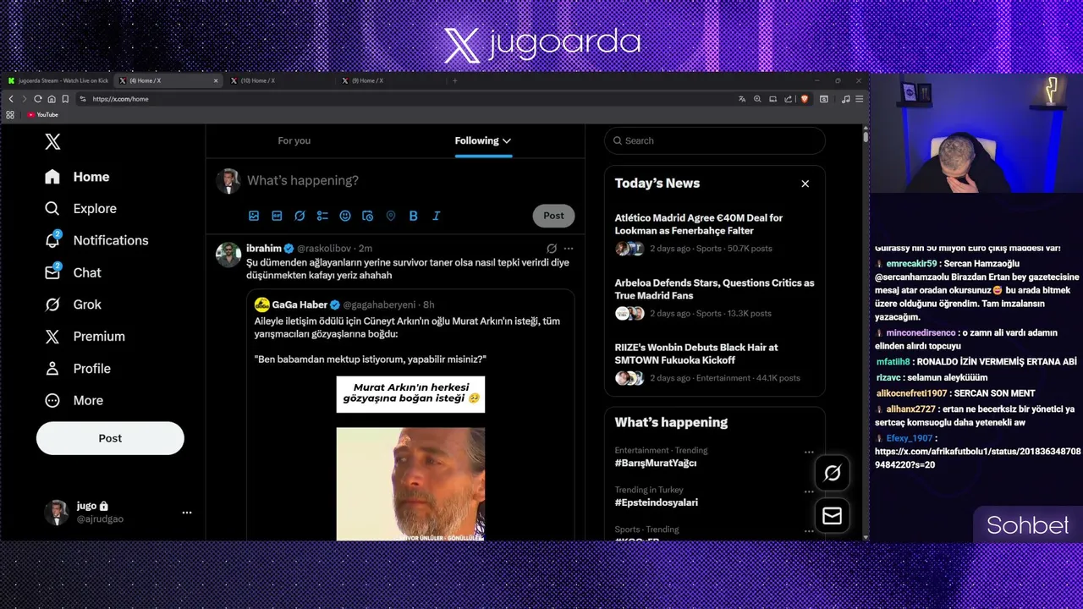Expand the Following tab dropdown
The image size is (1083, 609).
pyautogui.click(x=507, y=141)
